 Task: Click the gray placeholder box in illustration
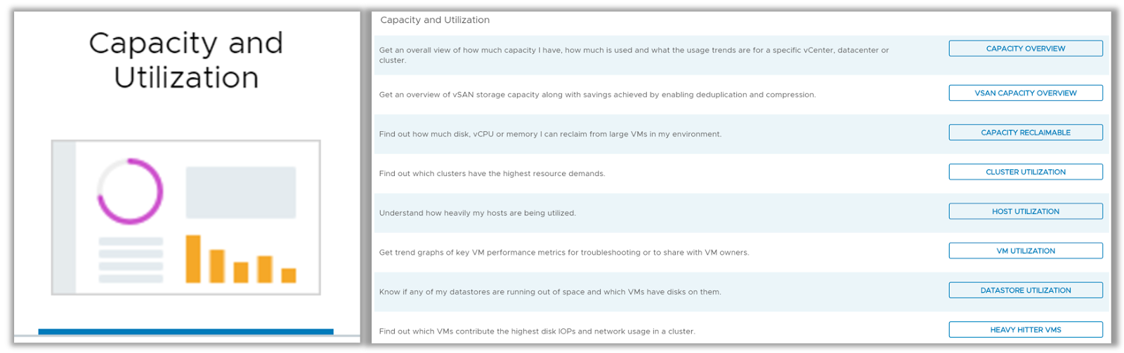[x=240, y=192]
